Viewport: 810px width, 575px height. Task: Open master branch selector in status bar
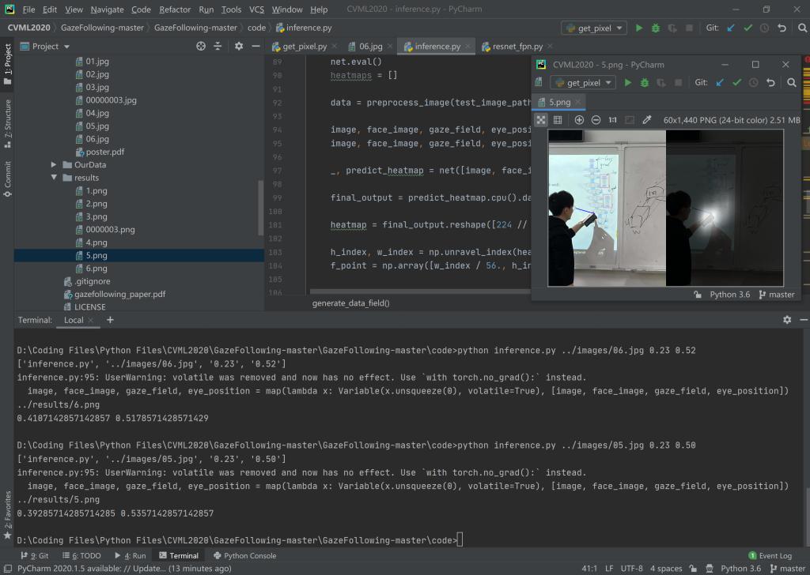(788, 569)
